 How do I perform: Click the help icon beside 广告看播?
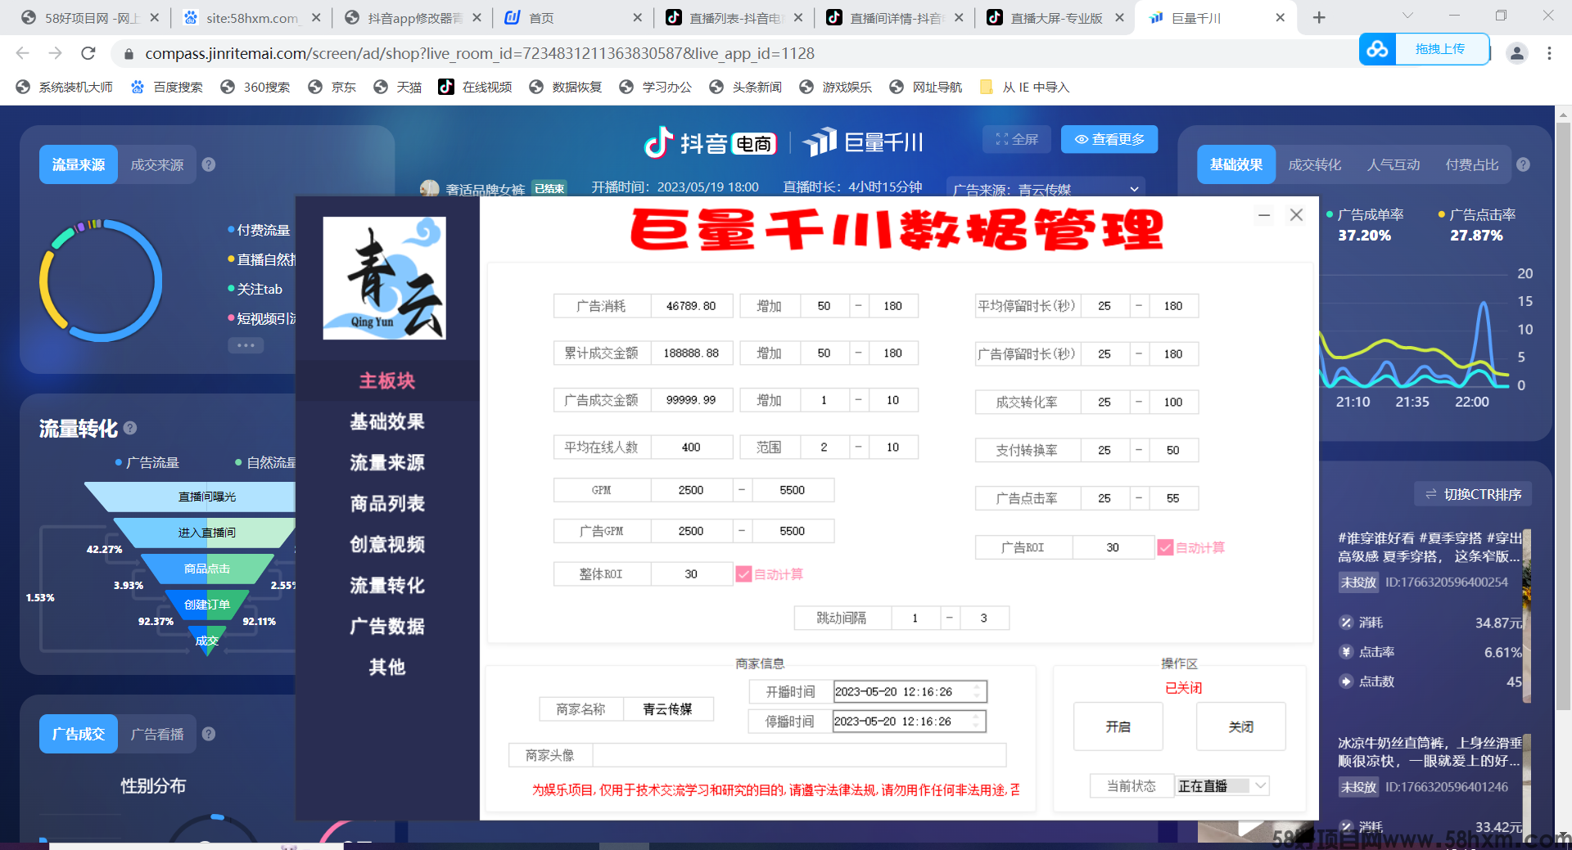pos(209,734)
